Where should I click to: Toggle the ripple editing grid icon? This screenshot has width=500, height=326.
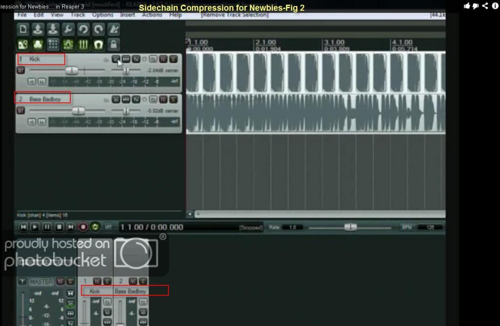pos(53,44)
